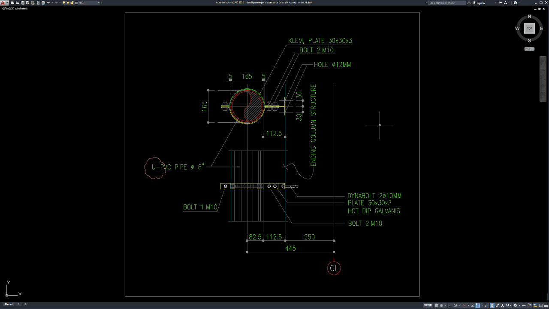
Task: Toggle ortho mode in status bar
Action: coord(450,305)
